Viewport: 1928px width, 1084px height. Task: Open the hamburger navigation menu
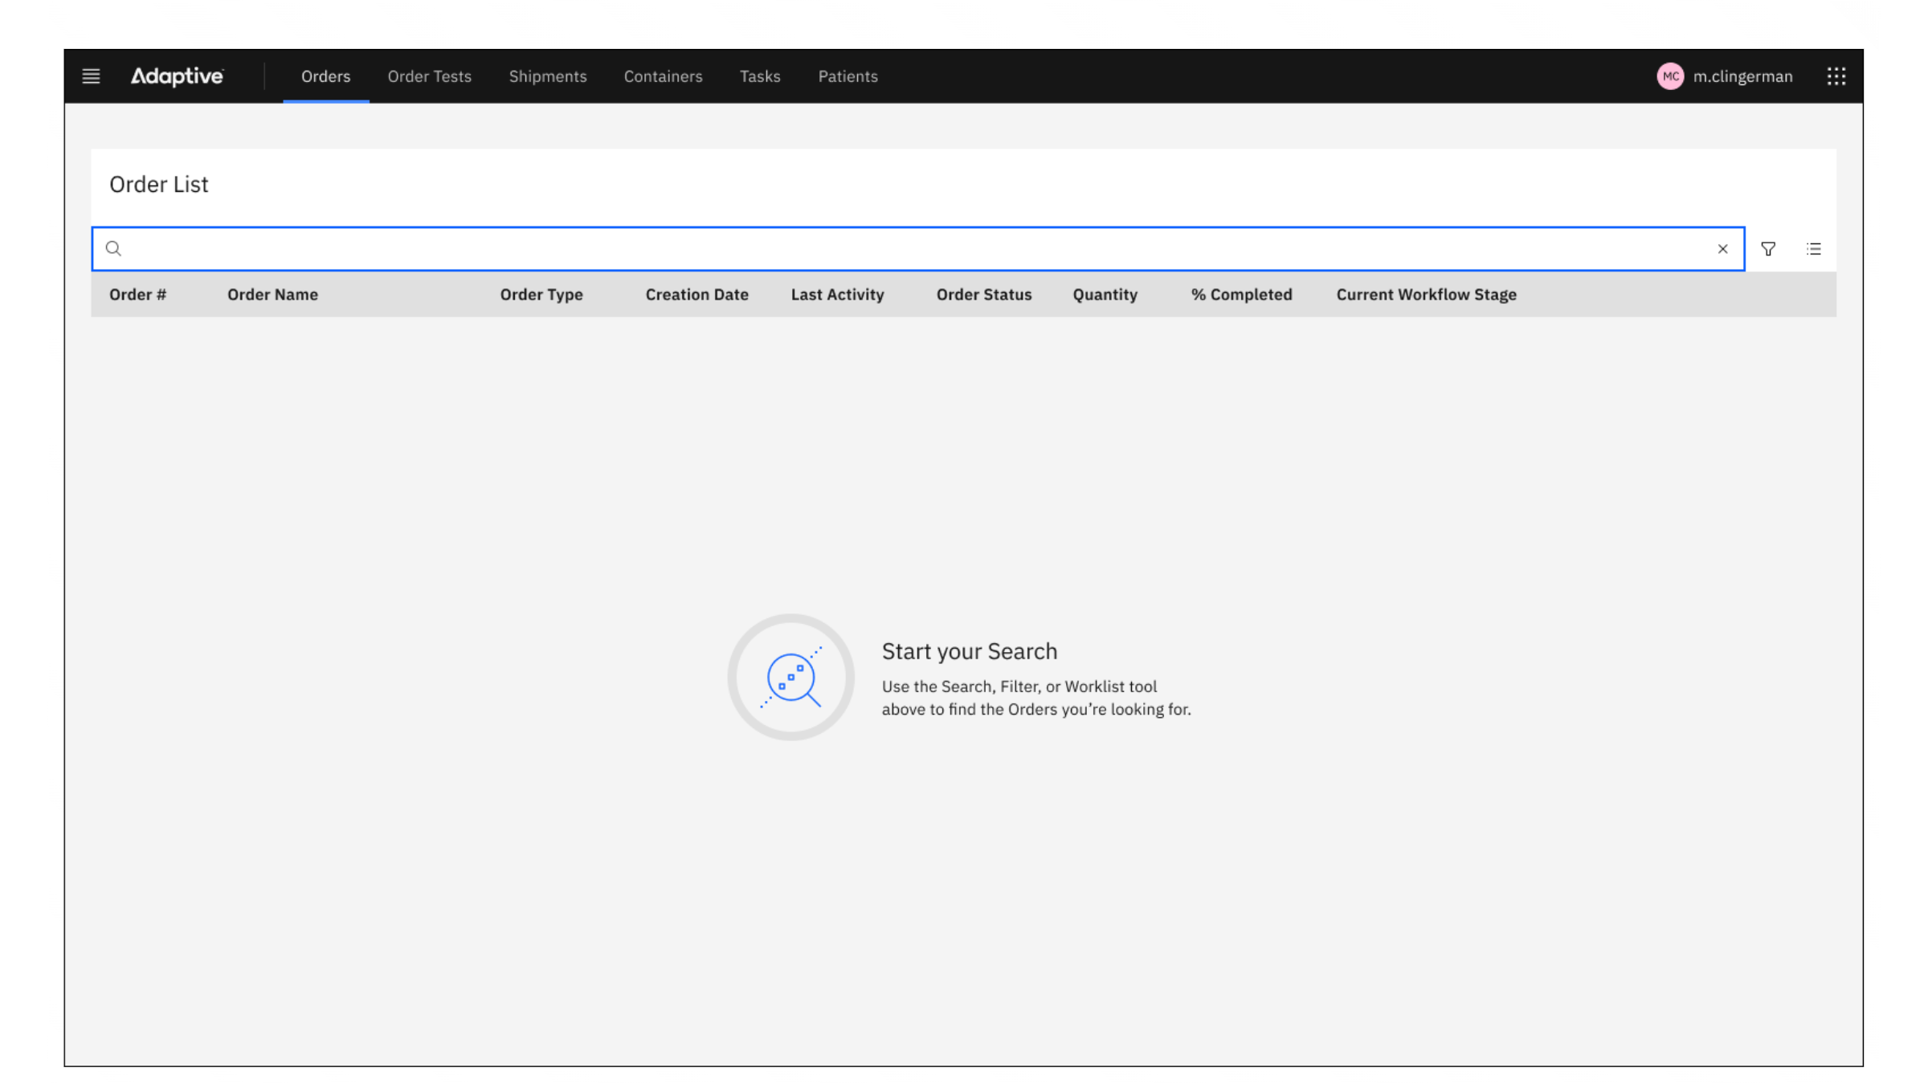(91, 76)
